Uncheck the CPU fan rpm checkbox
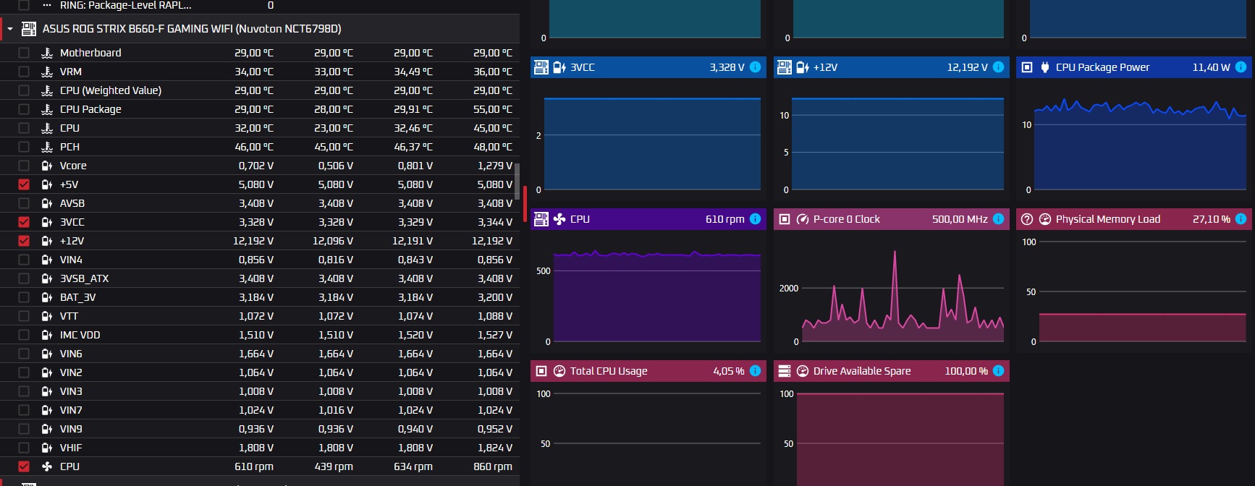 24,466
